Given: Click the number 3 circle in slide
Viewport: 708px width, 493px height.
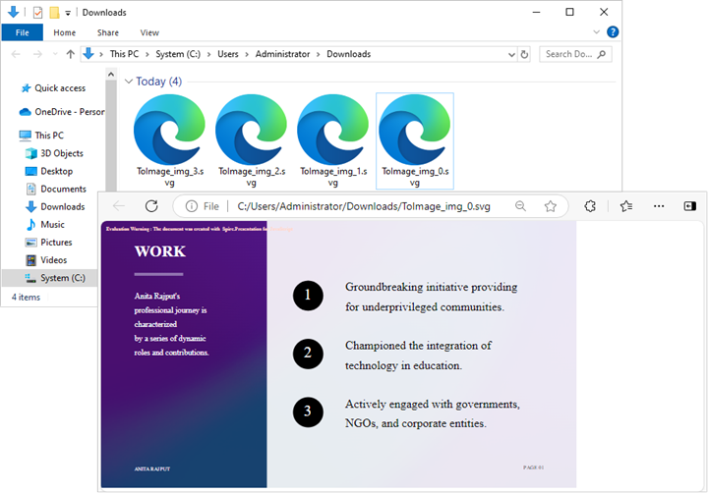Looking at the screenshot, I should coord(308,411).
